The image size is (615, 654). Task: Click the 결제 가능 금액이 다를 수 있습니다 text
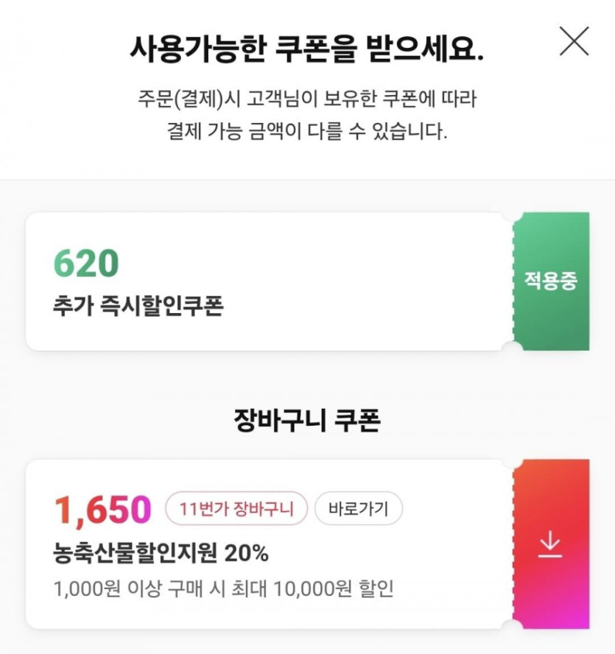(x=307, y=133)
